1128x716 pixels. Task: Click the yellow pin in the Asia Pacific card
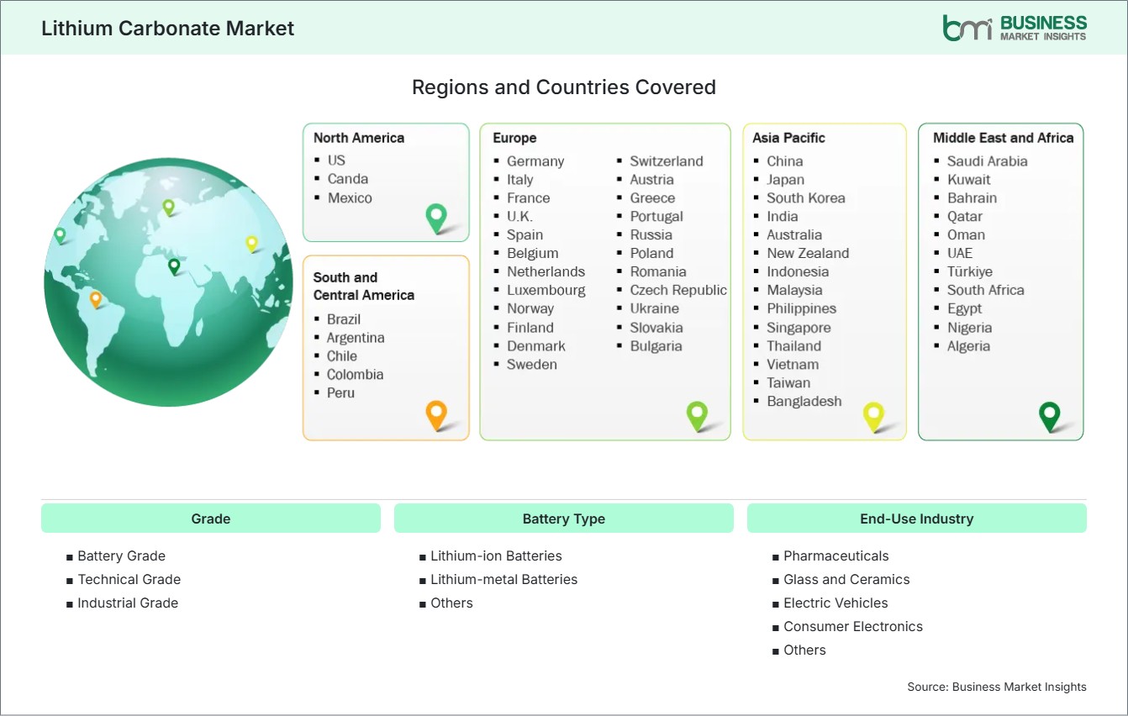[x=874, y=417]
